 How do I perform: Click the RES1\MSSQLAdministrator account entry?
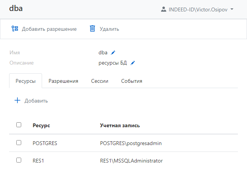[131, 161]
